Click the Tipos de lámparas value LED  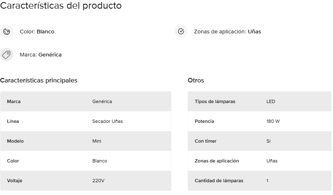(x=271, y=101)
